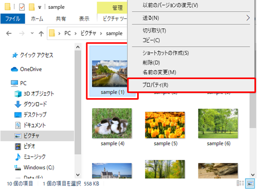Viewport: 257px width, 189px height.
Task: Open the Customize Quick Access Toolbar dropdown arrow
Action: tap(40, 7)
